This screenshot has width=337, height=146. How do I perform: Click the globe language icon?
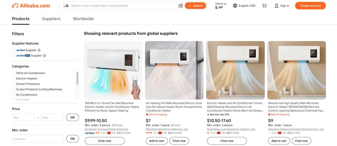[235, 6]
